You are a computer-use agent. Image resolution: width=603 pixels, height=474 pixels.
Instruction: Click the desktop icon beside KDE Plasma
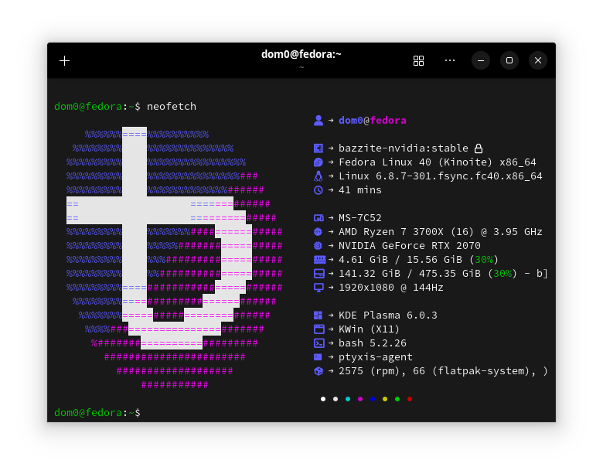click(x=318, y=315)
